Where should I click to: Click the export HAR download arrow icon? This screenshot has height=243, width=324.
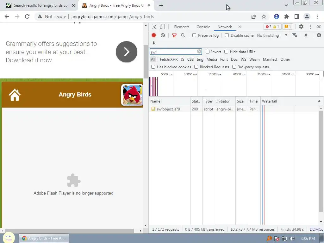[x=154, y=43]
